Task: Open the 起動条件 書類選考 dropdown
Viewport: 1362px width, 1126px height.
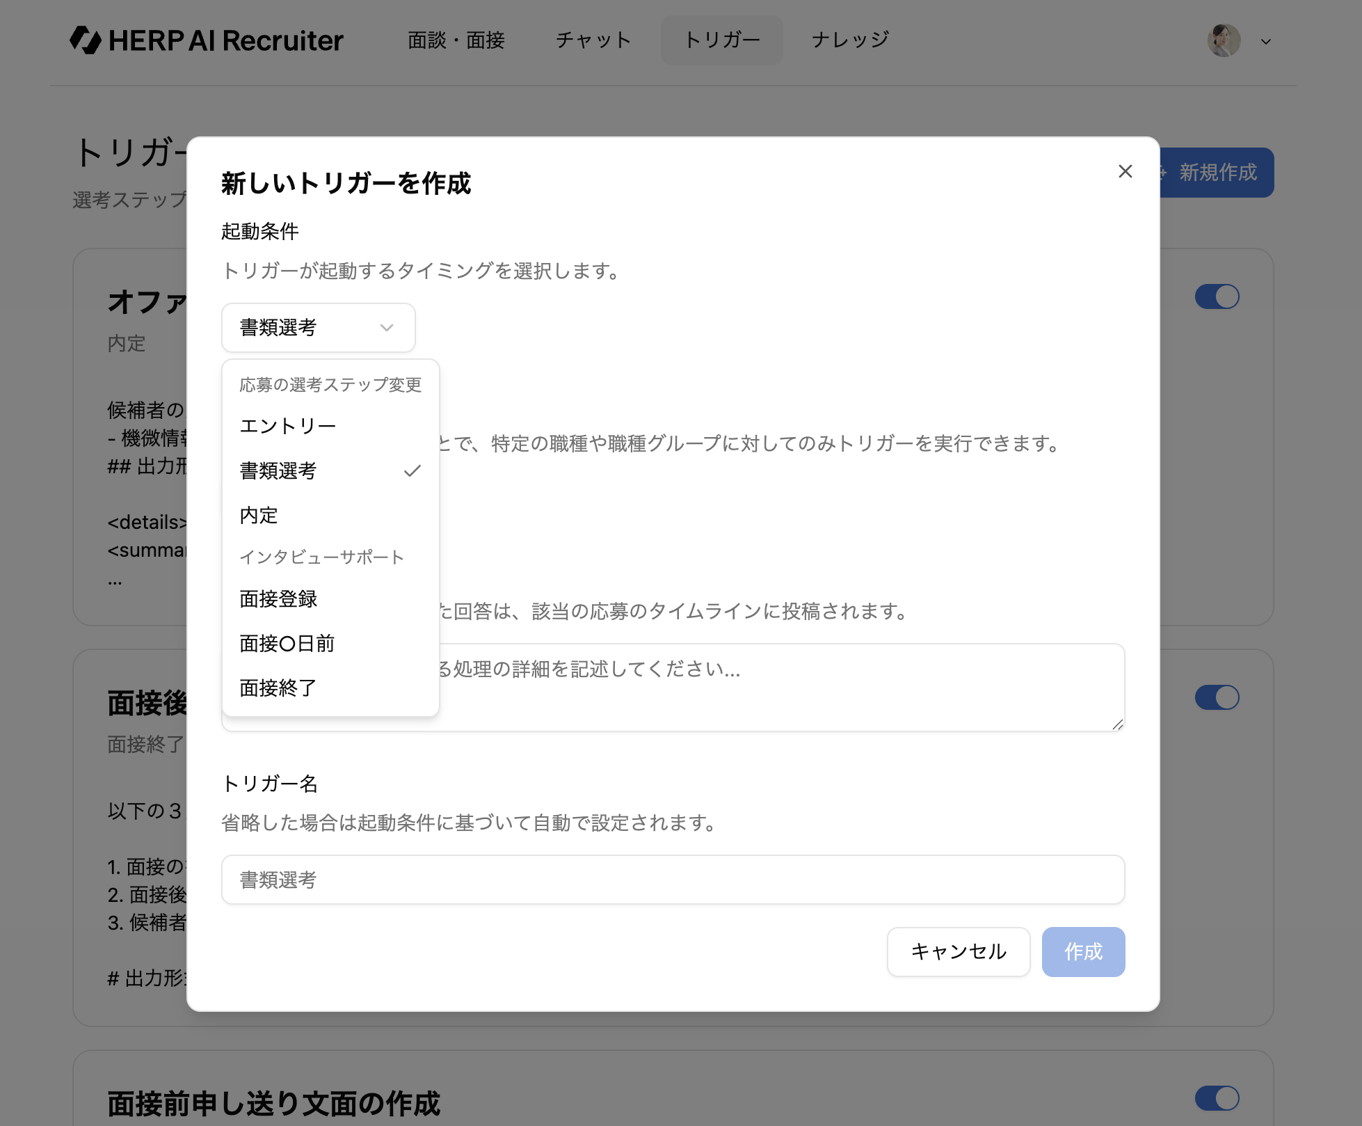Action: [x=318, y=328]
